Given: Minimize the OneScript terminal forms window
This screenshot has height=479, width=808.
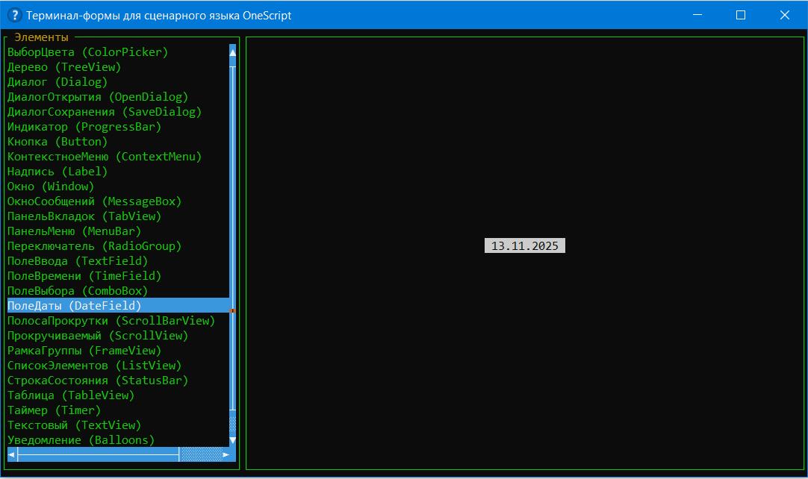Looking at the screenshot, I should click(697, 15).
